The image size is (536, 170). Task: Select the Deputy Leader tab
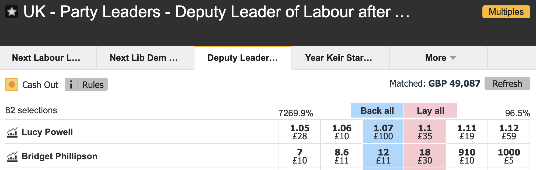coord(242,58)
